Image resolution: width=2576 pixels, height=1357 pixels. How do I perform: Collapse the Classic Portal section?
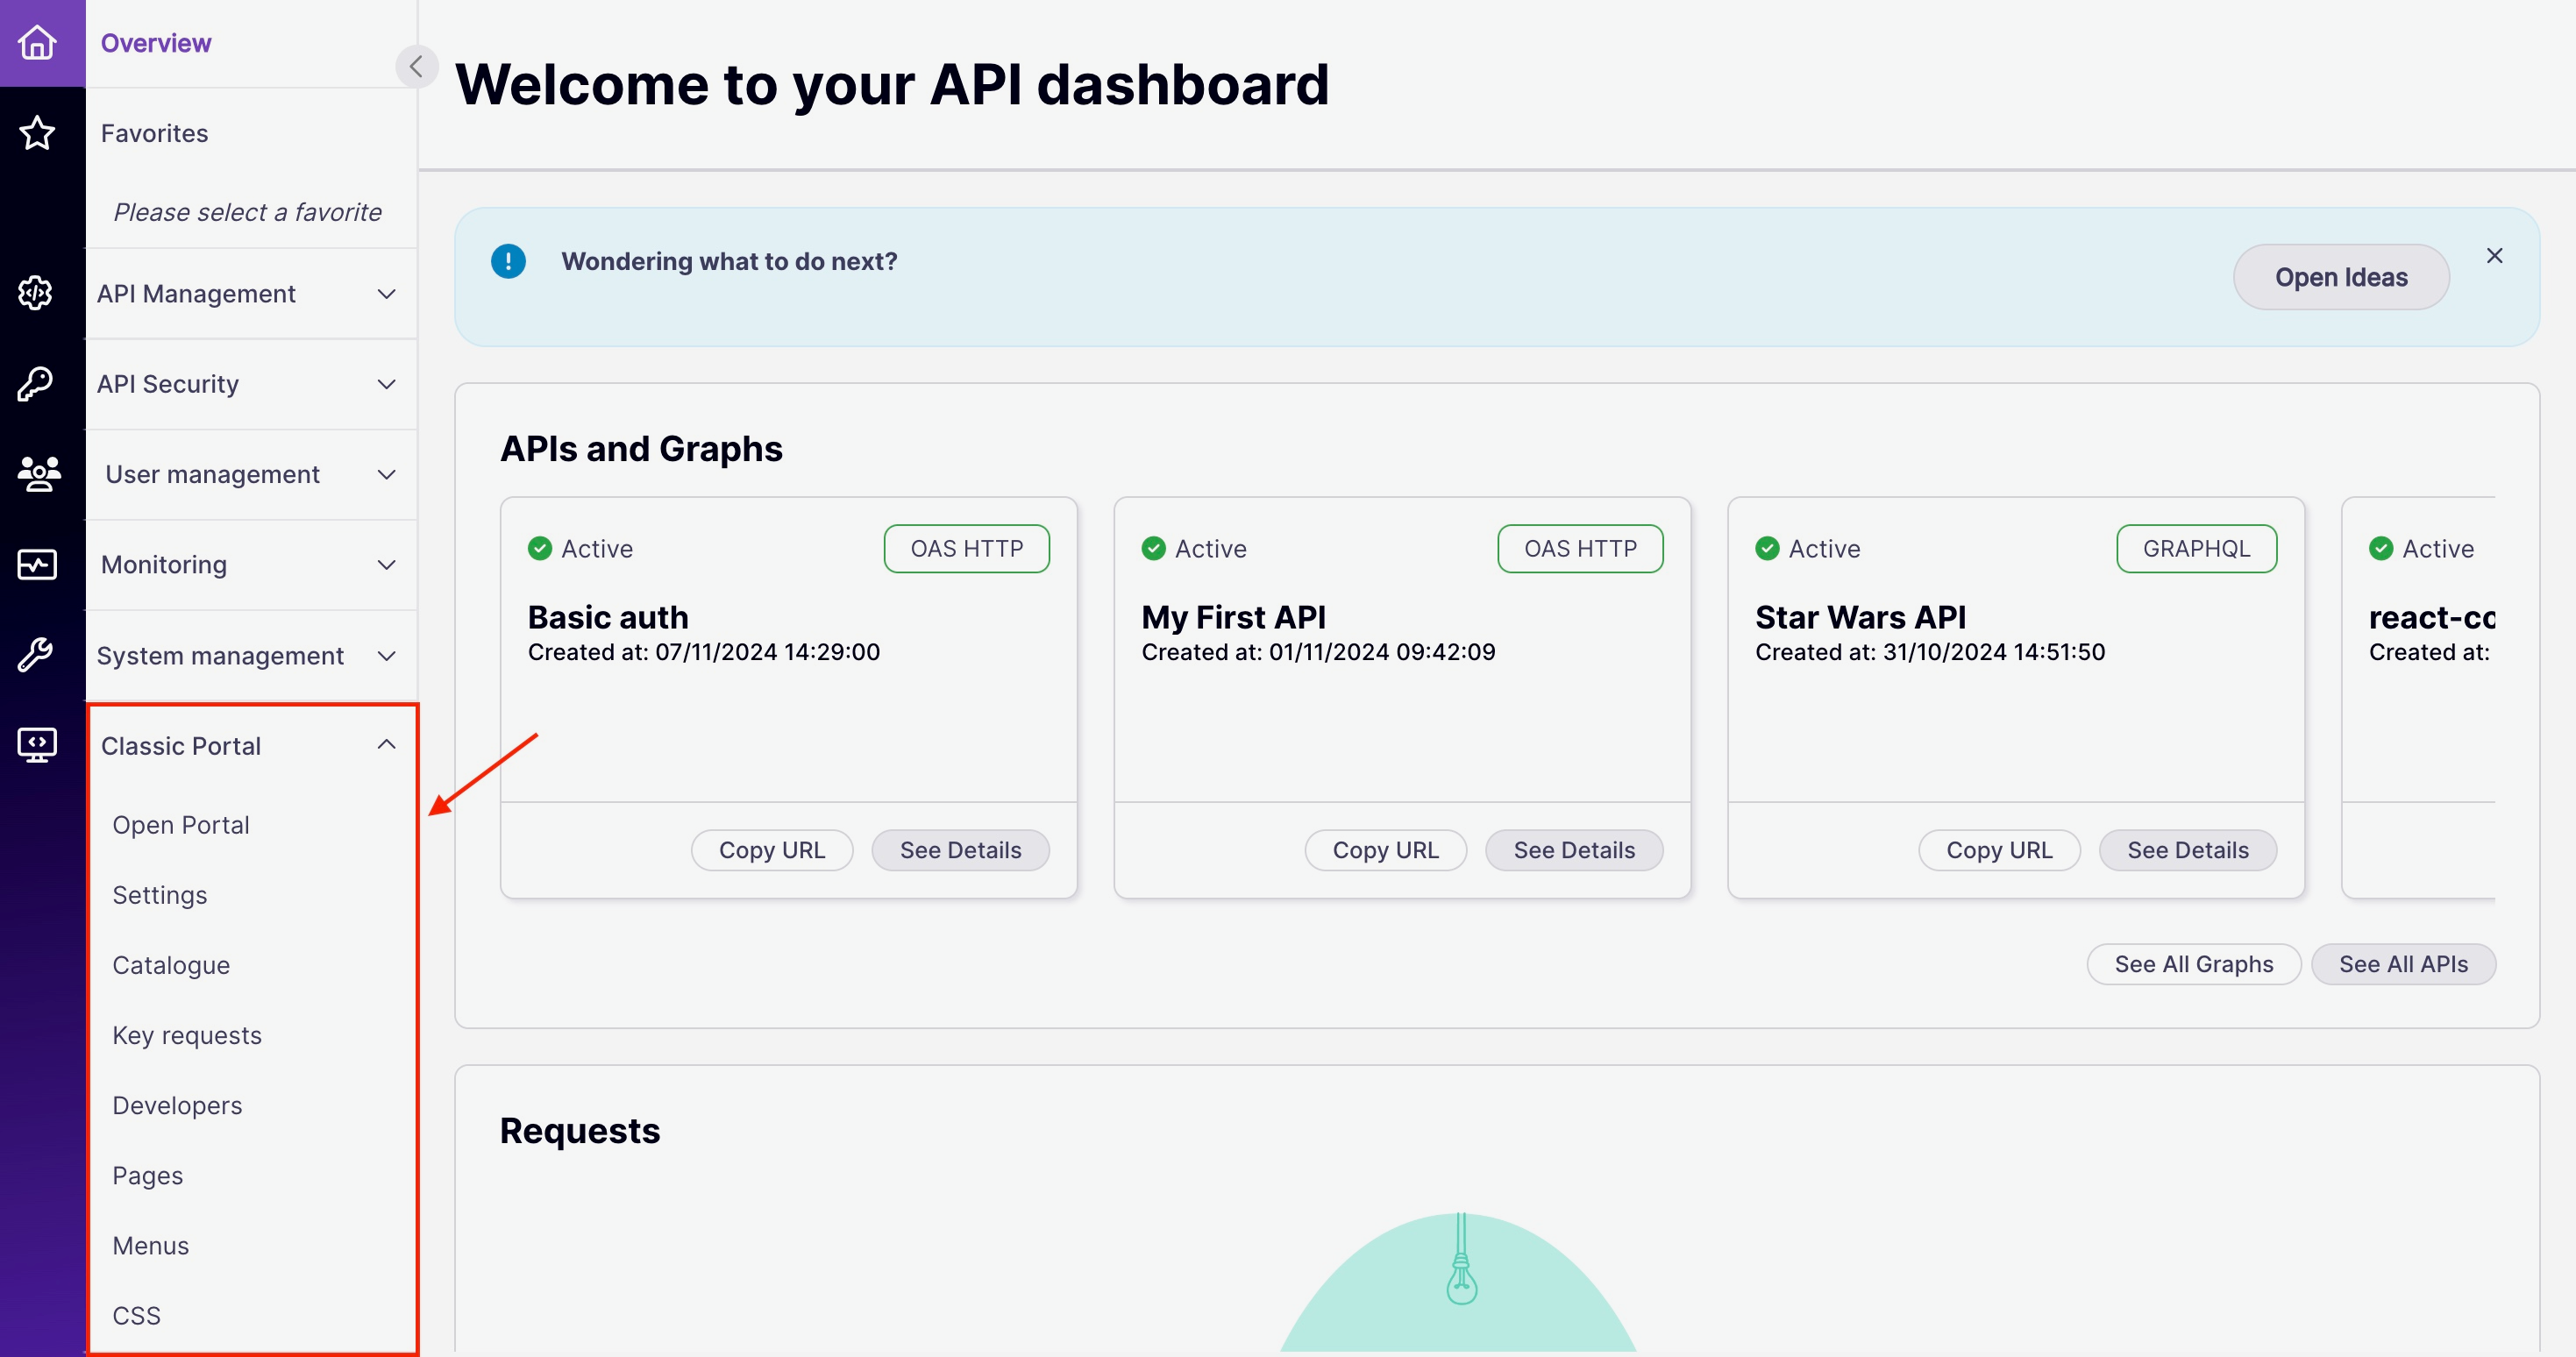click(x=386, y=745)
